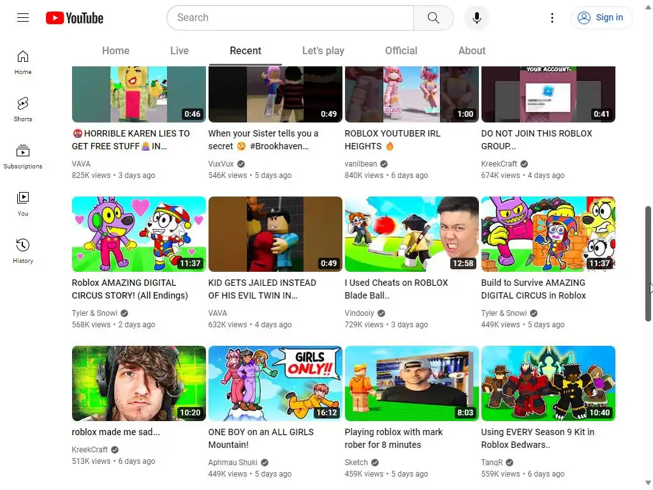
Task: Open Sketch channel link
Action: click(x=356, y=463)
